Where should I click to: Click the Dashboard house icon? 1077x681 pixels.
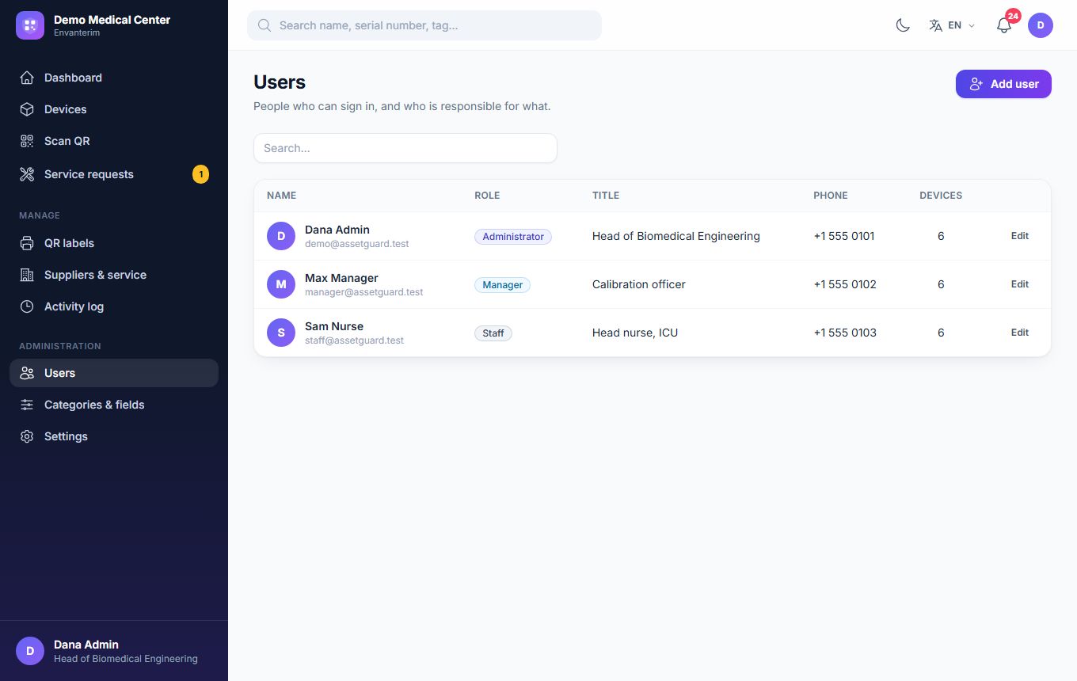(x=27, y=78)
